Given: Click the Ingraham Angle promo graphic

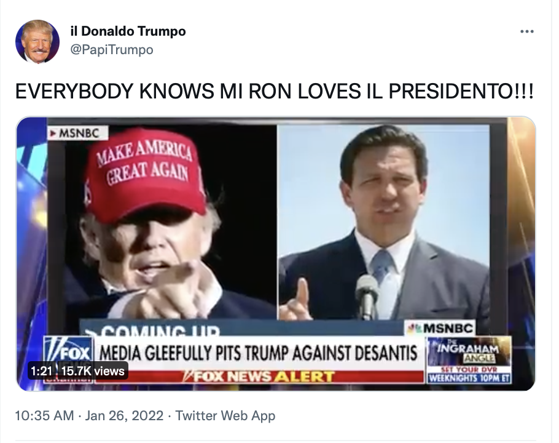Looking at the screenshot, I should pyautogui.click(x=469, y=359).
